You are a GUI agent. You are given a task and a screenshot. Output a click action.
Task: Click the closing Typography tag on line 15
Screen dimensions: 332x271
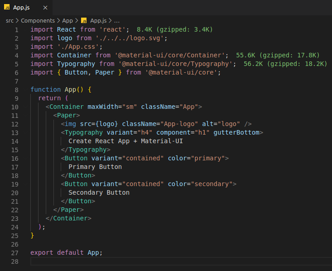[86, 150]
